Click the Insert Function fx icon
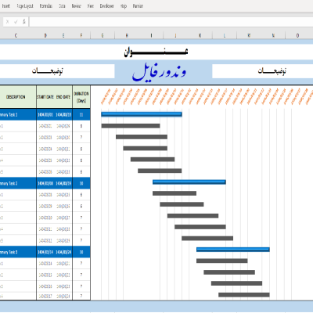The width and height of the screenshot is (313, 313). [x=24, y=22]
